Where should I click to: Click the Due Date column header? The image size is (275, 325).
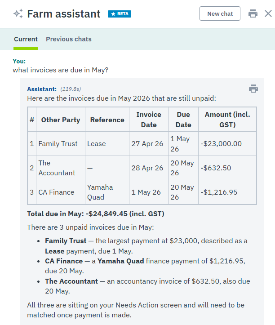tap(183, 120)
